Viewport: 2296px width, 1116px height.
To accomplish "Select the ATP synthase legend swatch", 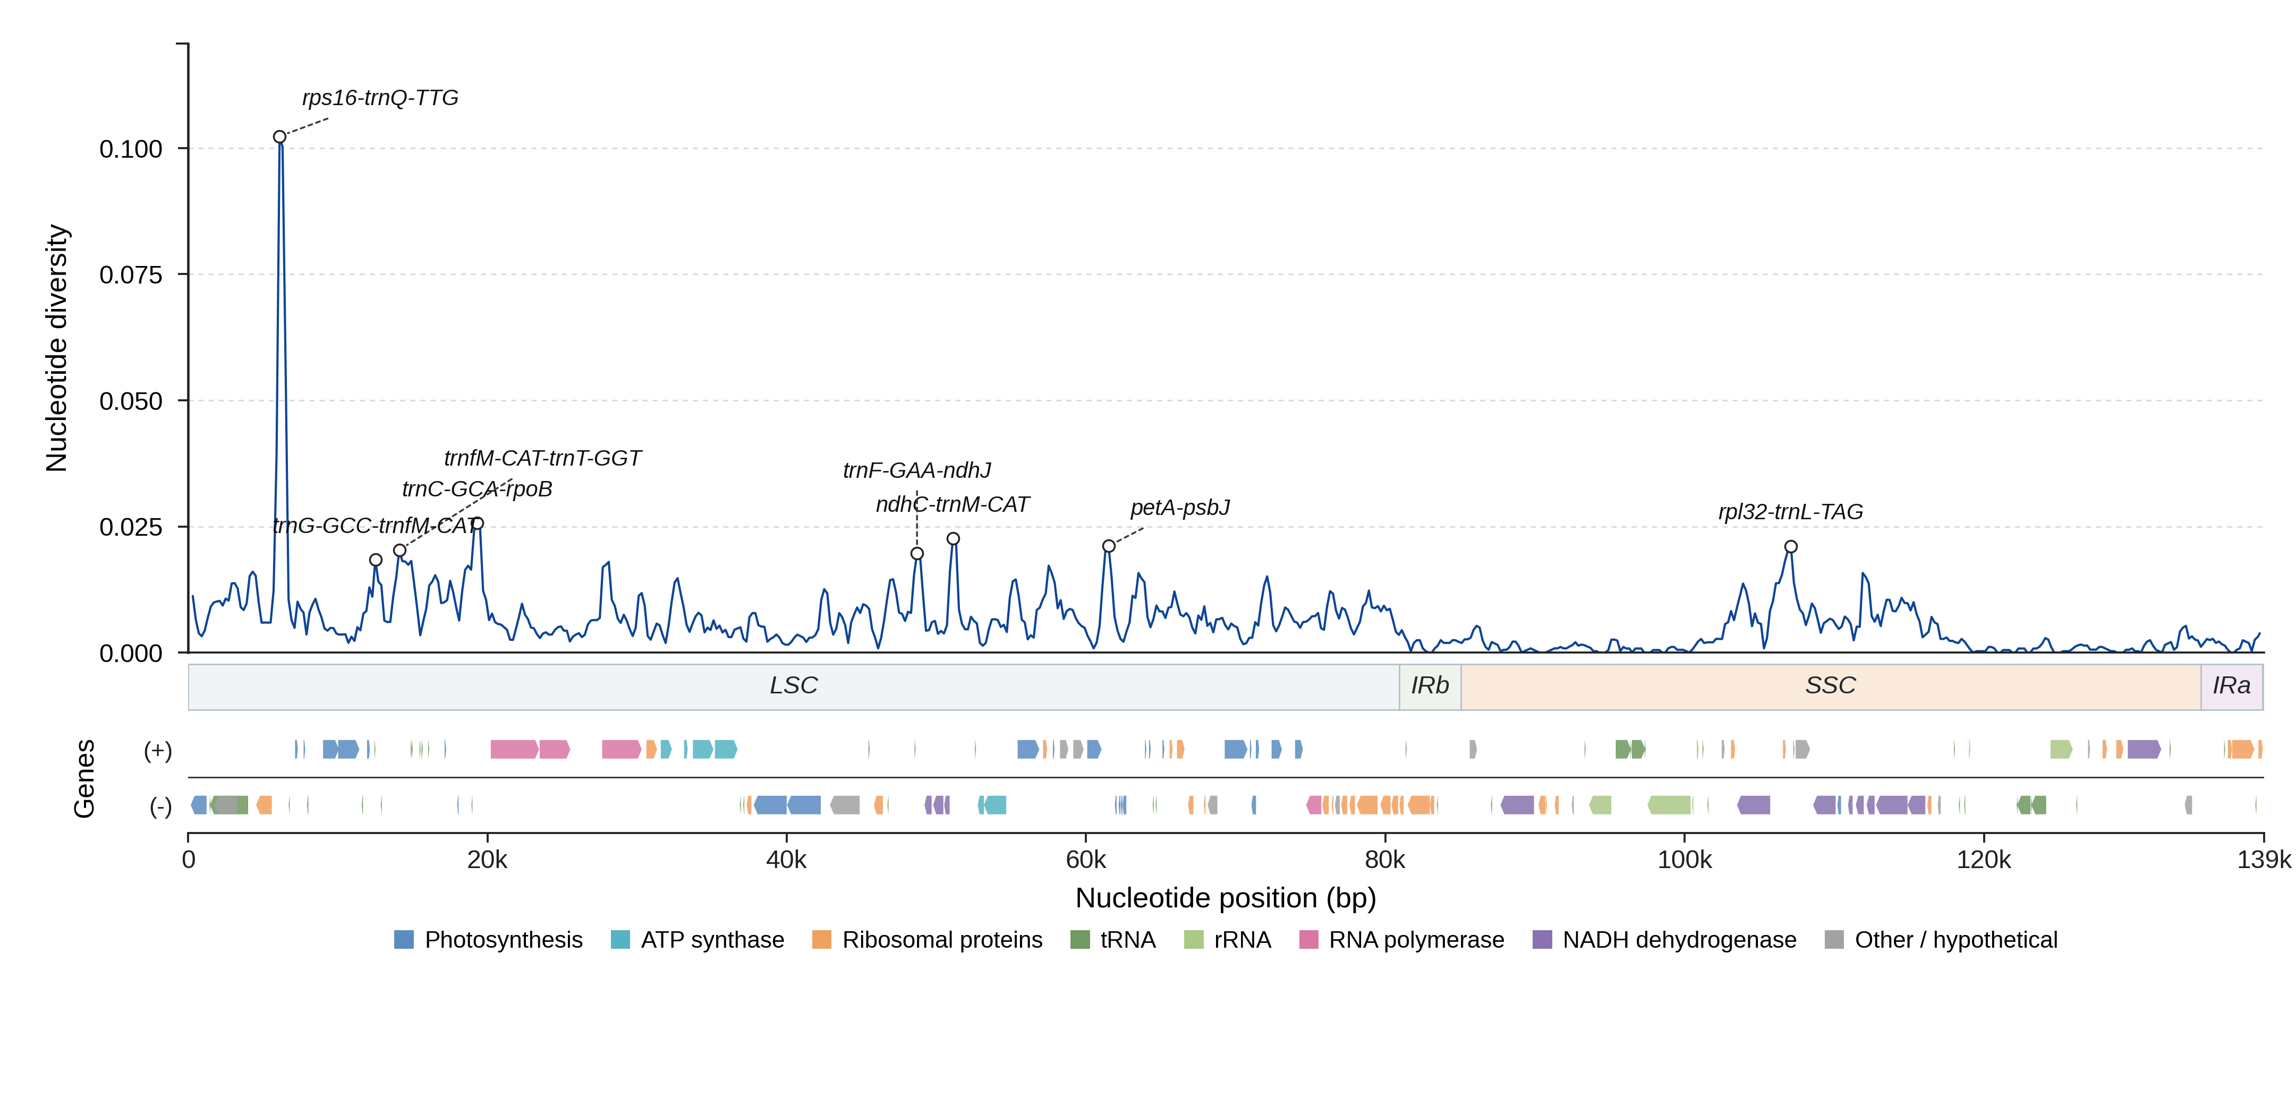I will [x=620, y=940].
